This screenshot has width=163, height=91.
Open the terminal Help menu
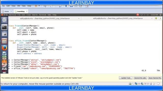pos(54,15)
